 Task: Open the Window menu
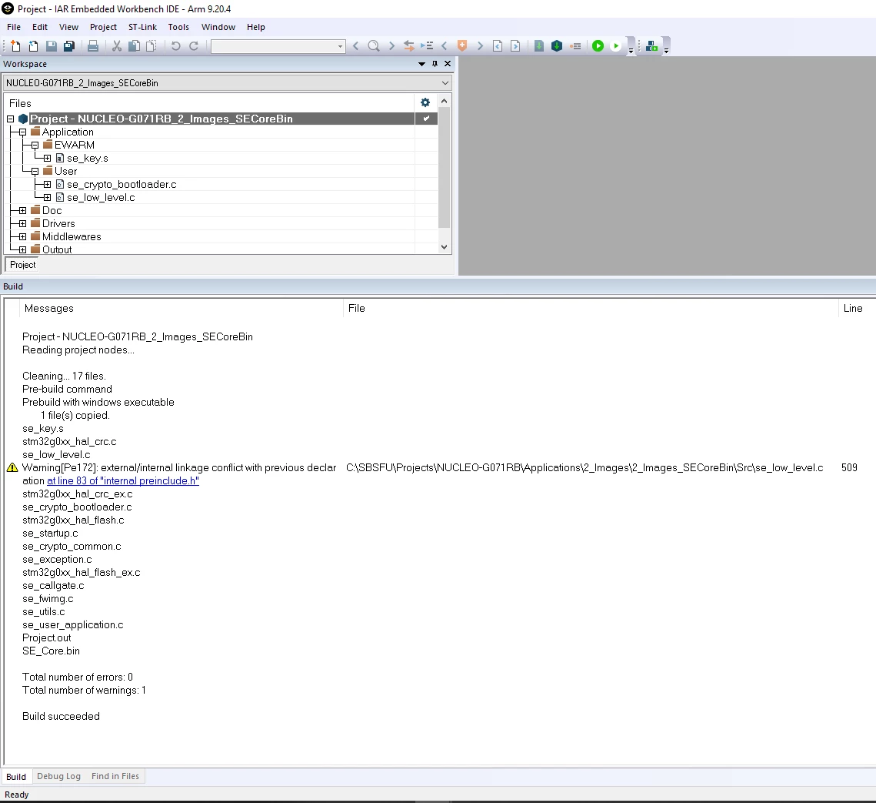218,27
